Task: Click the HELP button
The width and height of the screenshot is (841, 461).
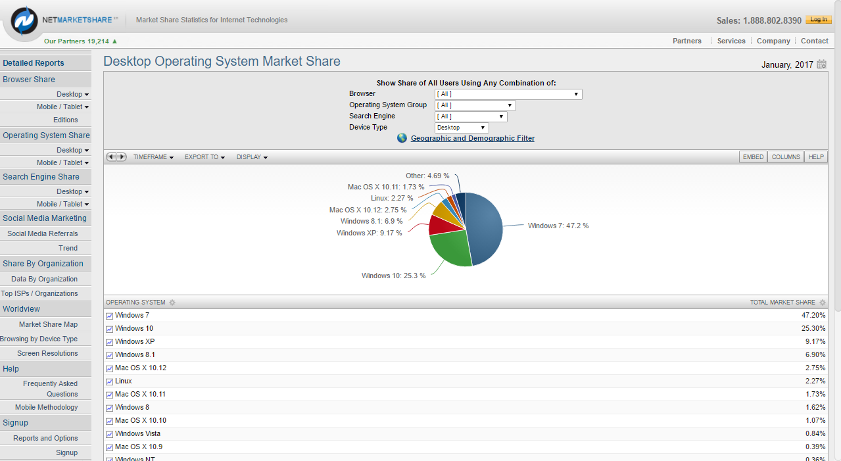Action: tap(816, 157)
